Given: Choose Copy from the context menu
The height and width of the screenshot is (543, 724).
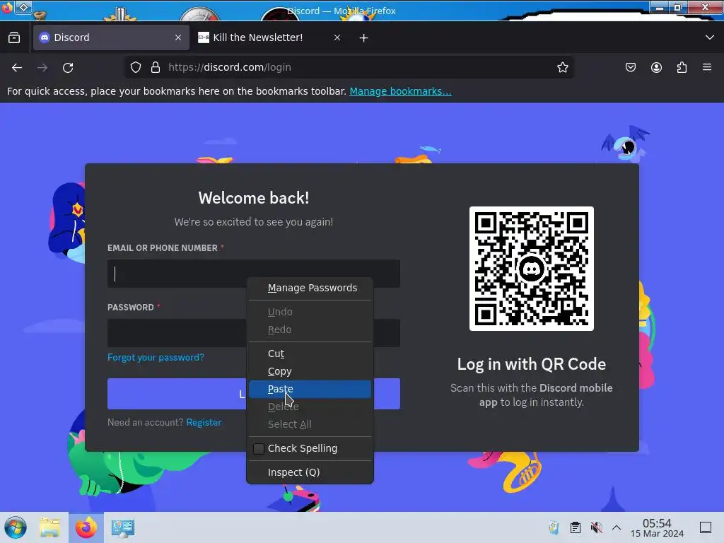Looking at the screenshot, I should tap(310, 371).
